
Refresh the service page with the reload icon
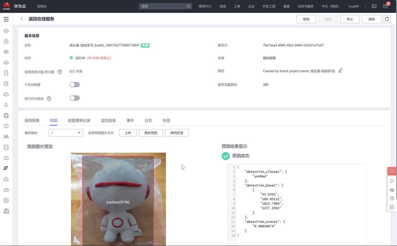coord(387,19)
